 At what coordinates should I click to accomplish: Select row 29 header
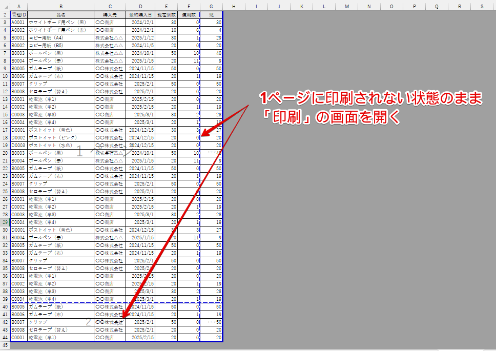[x=5, y=222]
